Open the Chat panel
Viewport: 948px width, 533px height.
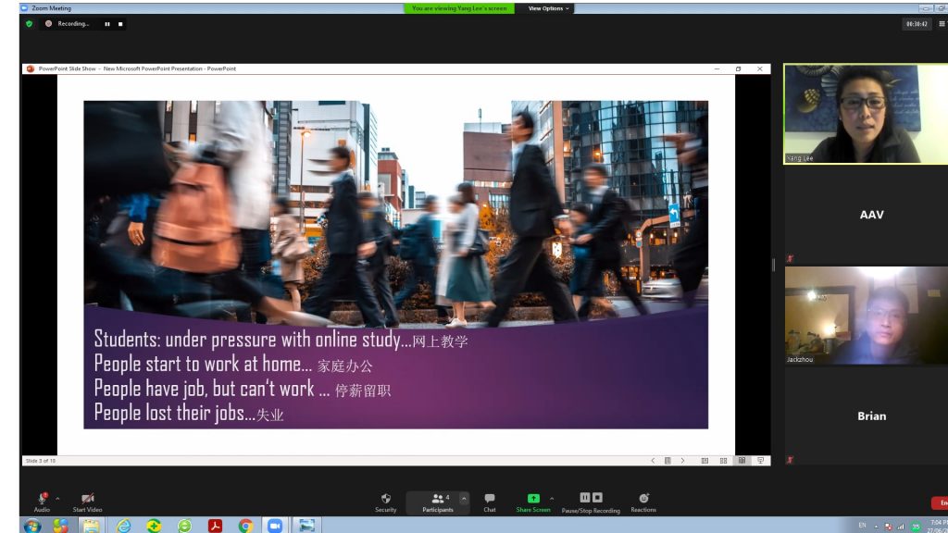click(489, 502)
